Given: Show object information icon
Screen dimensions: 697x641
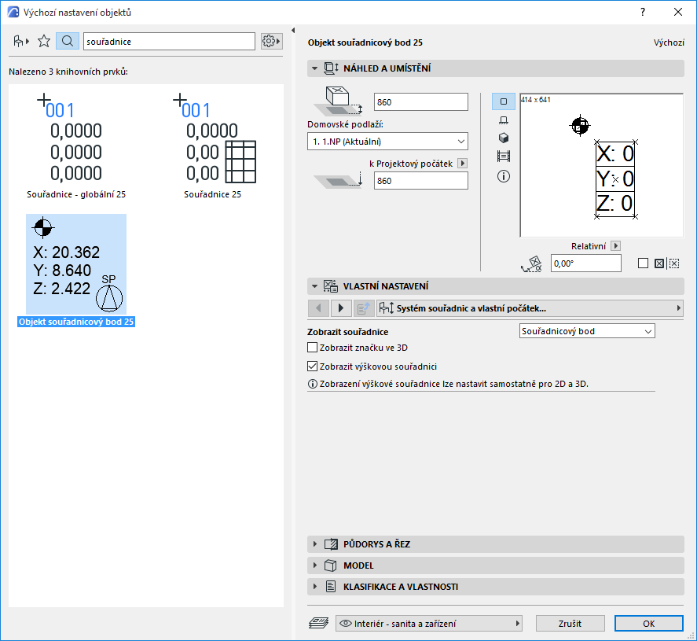Looking at the screenshot, I should pos(503,176).
